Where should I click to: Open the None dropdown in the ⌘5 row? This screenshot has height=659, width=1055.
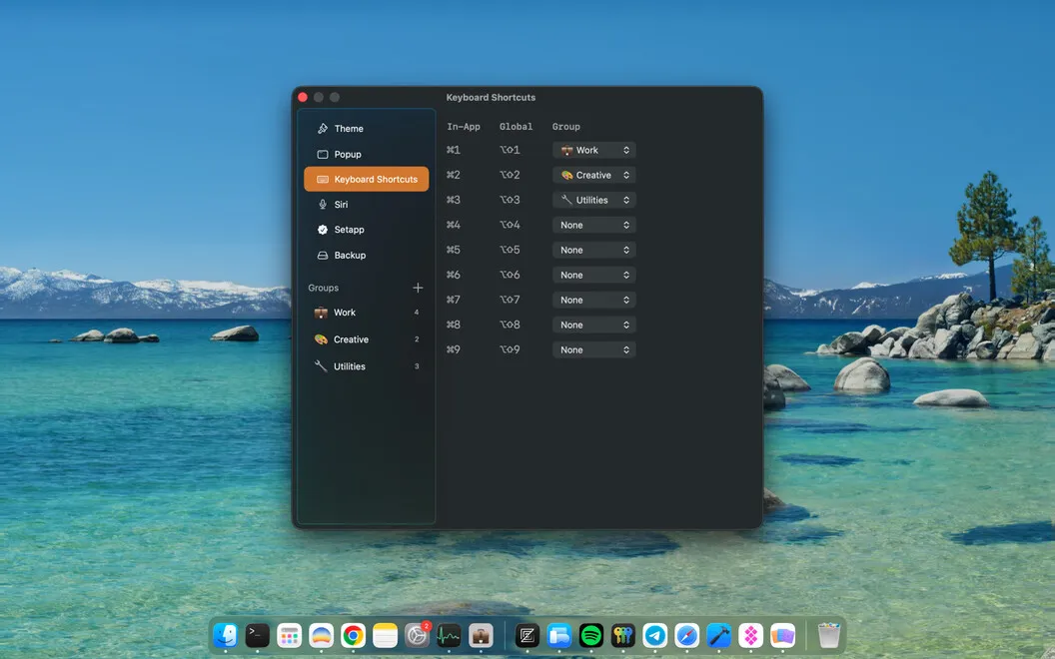[x=594, y=250]
